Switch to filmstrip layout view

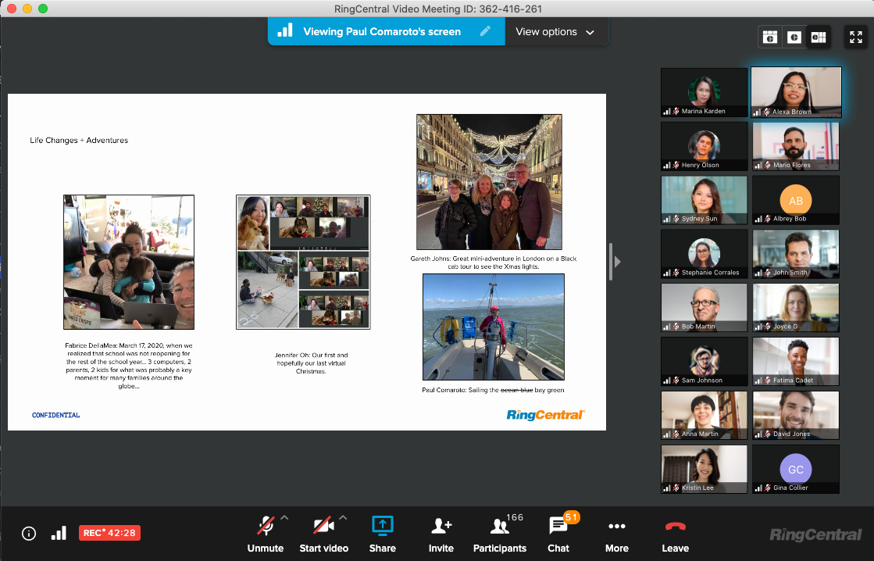pos(770,38)
